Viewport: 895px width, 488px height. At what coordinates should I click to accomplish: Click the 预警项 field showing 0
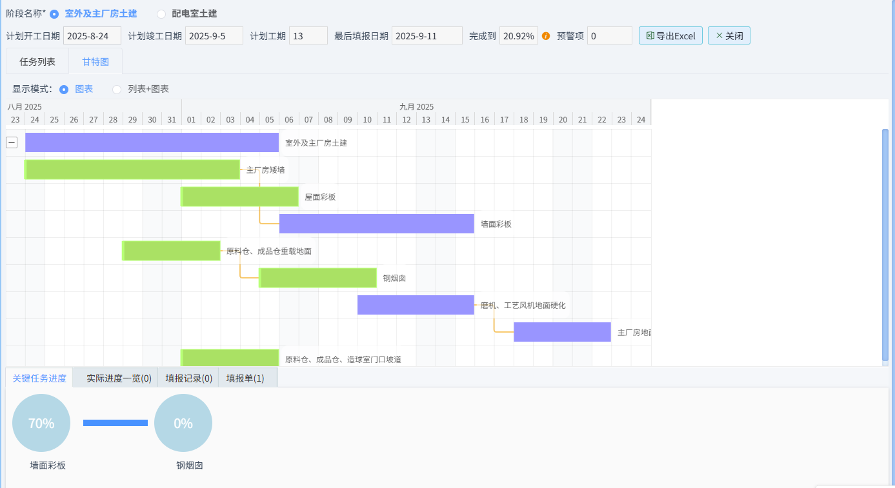tap(610, 35)
